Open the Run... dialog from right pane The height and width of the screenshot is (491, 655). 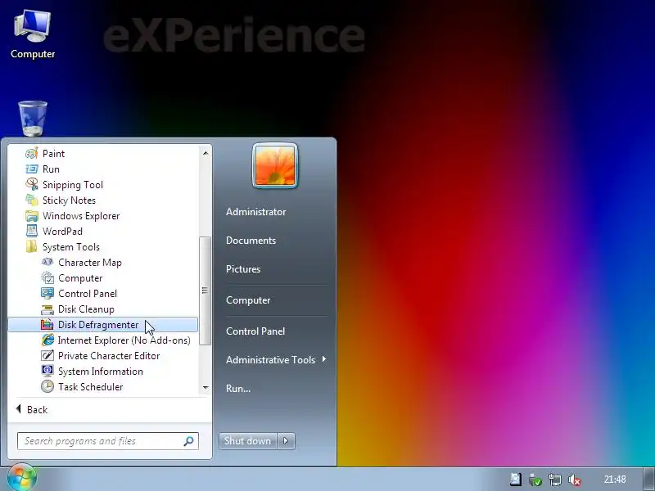point(238,388)
